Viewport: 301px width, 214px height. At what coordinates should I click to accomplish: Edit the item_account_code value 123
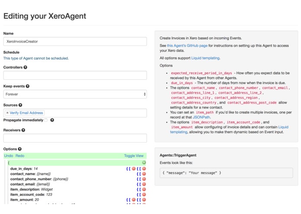(49, 195)
